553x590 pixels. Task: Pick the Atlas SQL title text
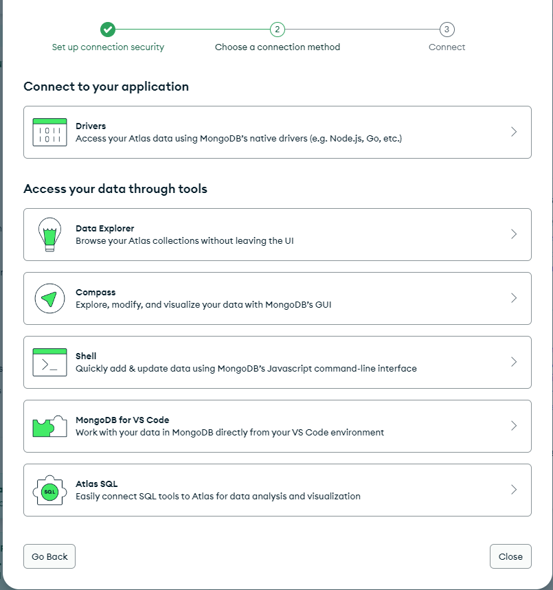point(96,484)
